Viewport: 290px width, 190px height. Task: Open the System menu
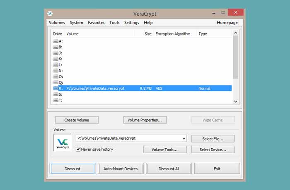(76, 22)
